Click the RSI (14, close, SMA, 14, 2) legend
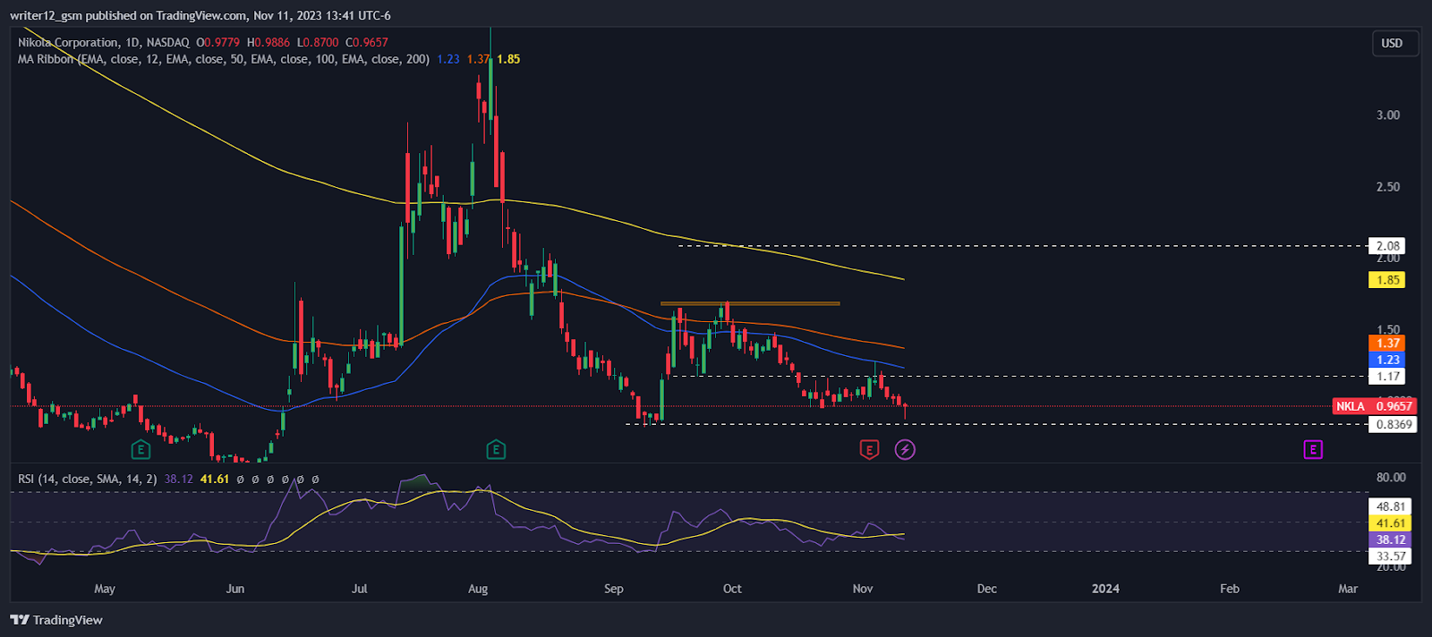The width and height of the screenshot is (1432, 637). [88, 479]
